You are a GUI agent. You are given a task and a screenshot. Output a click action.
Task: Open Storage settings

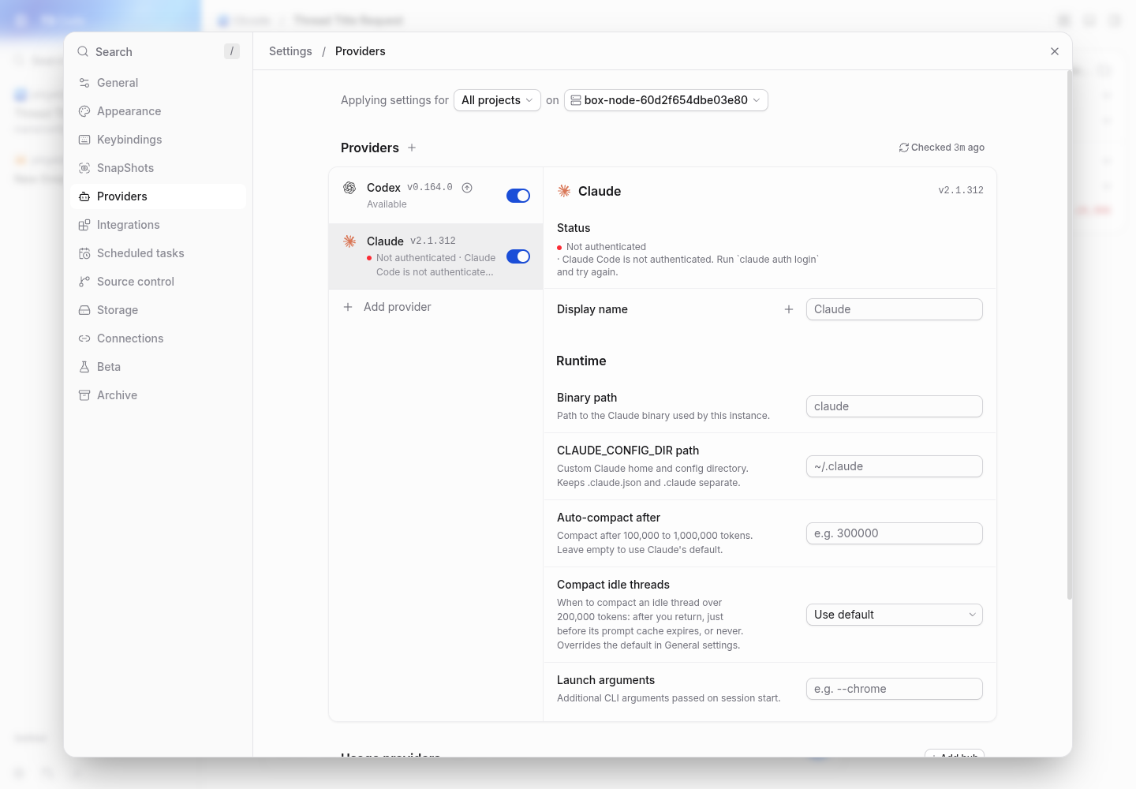pos(158,310)
